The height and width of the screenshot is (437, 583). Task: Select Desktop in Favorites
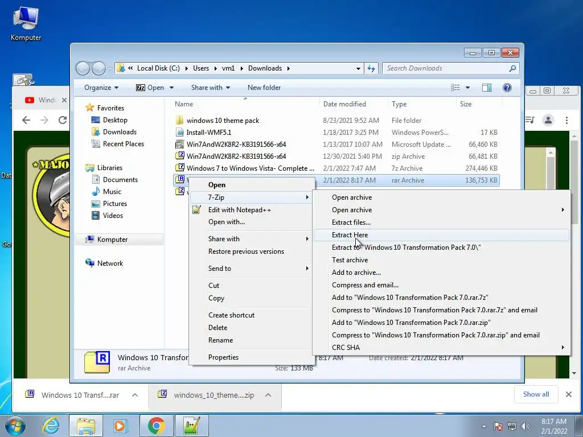(115, 120)
